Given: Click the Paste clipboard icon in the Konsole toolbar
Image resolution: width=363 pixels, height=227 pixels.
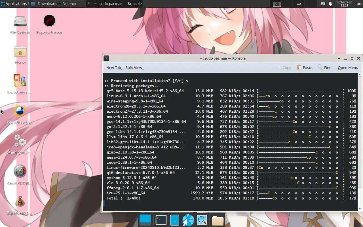Looking at the screenshot, I should (299, 68).
